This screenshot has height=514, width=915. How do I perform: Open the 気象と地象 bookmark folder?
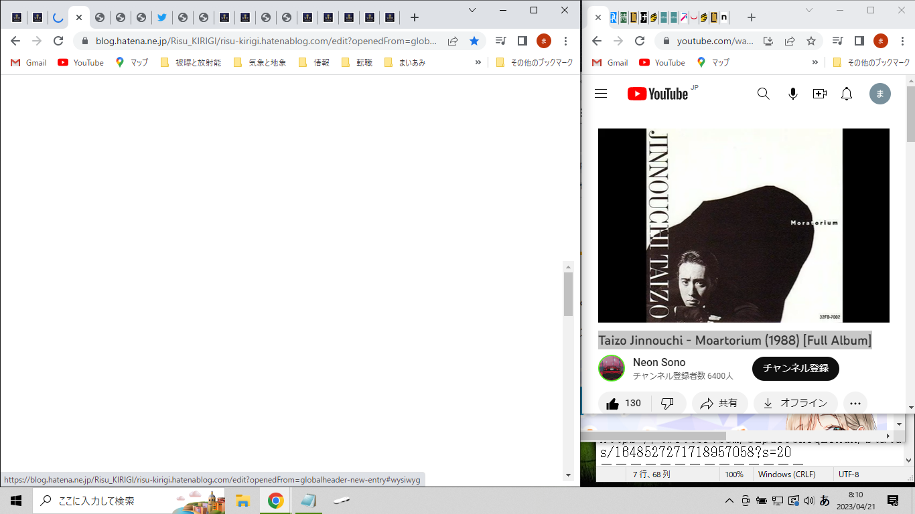pyautogui.click(x=259, y=62)
